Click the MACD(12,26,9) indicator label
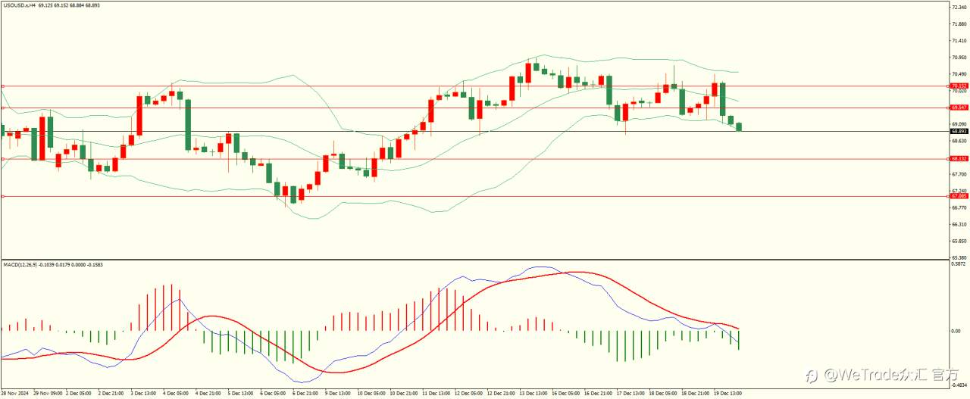Image resolution: width=970 pixels, height=399 pixels. pyautogui.click(x=20, y=265)
